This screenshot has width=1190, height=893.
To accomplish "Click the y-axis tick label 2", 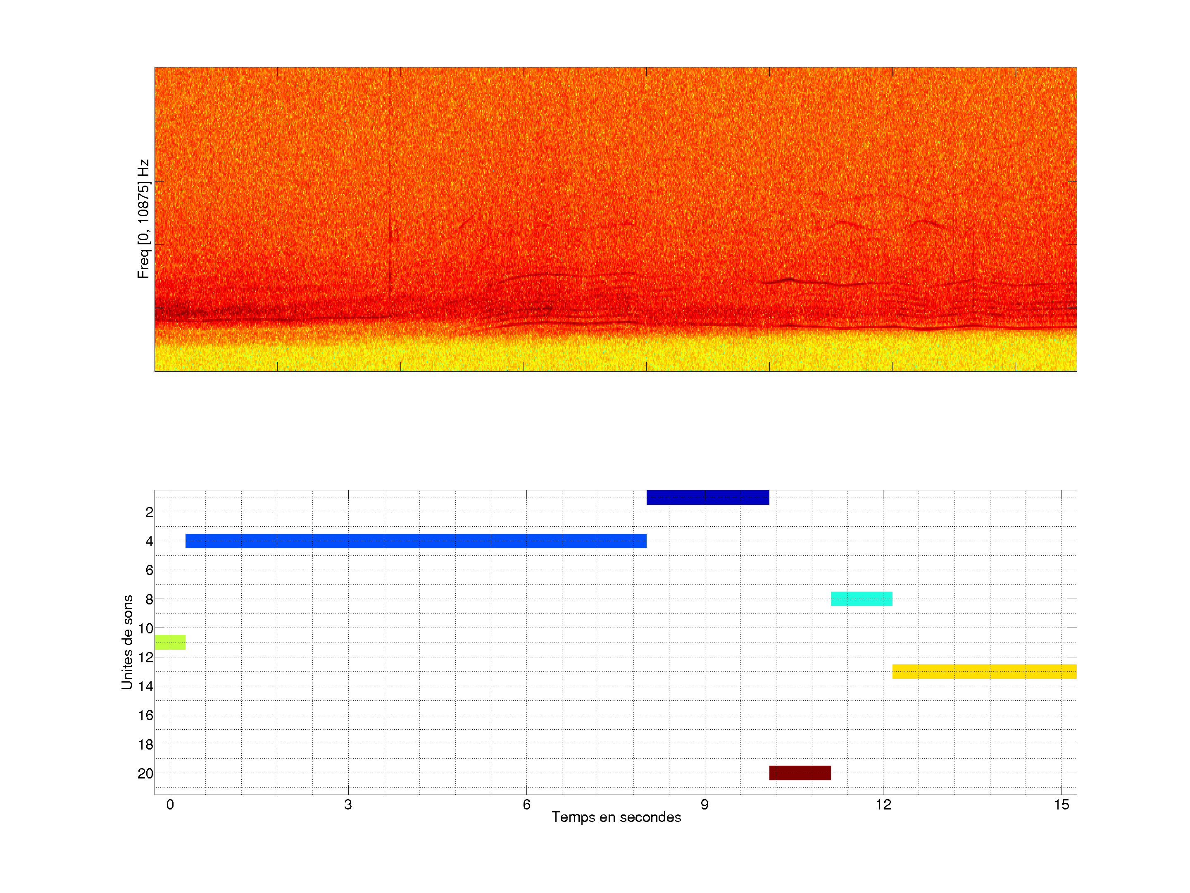I will (x=149, y=512).
